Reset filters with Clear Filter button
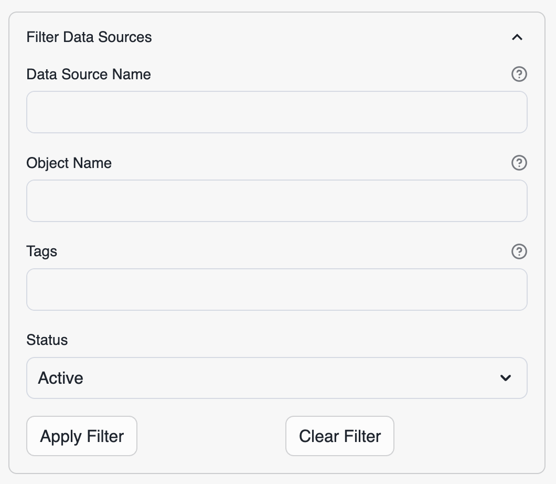Viewport: 556px width, 484px height. [x=339, y=436]
